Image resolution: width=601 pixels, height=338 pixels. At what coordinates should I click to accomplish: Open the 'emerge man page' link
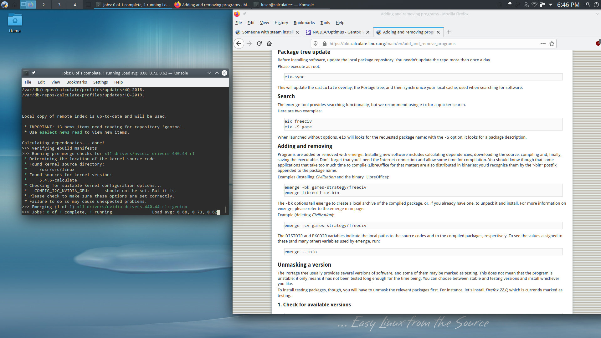pyautogui.click(x=347, y=208)
